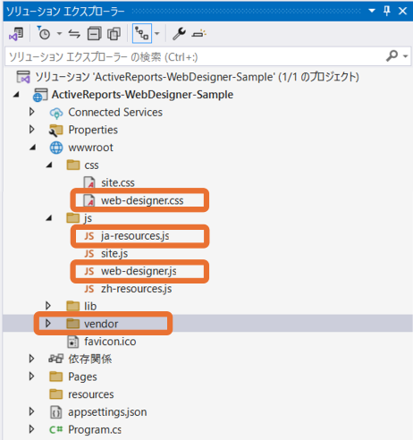Open the pending changes filter clock icon
This screenshot has height=440, width=413.
[x=44, y=33]
